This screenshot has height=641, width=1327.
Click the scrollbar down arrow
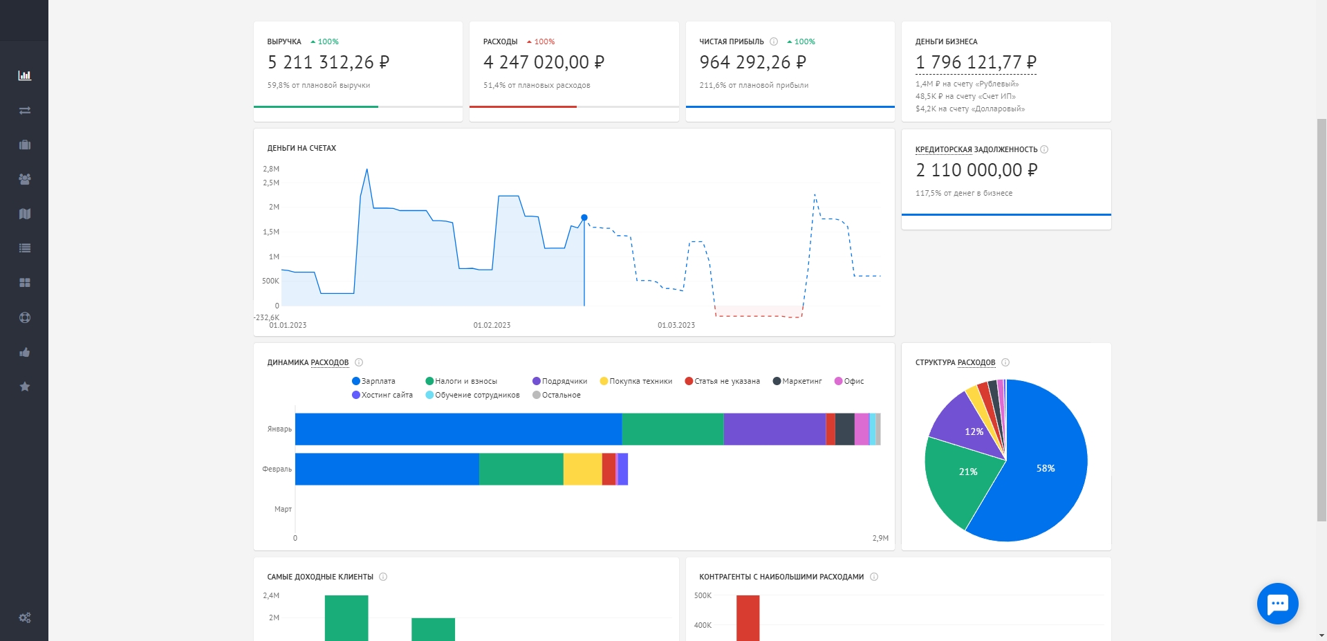click(x=1321, y=635)
